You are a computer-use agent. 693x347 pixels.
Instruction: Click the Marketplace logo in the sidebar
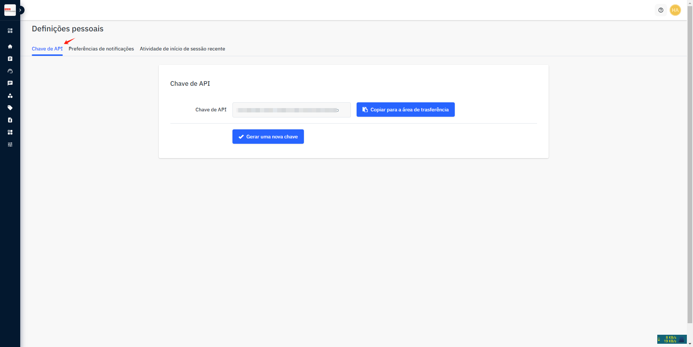10,10
